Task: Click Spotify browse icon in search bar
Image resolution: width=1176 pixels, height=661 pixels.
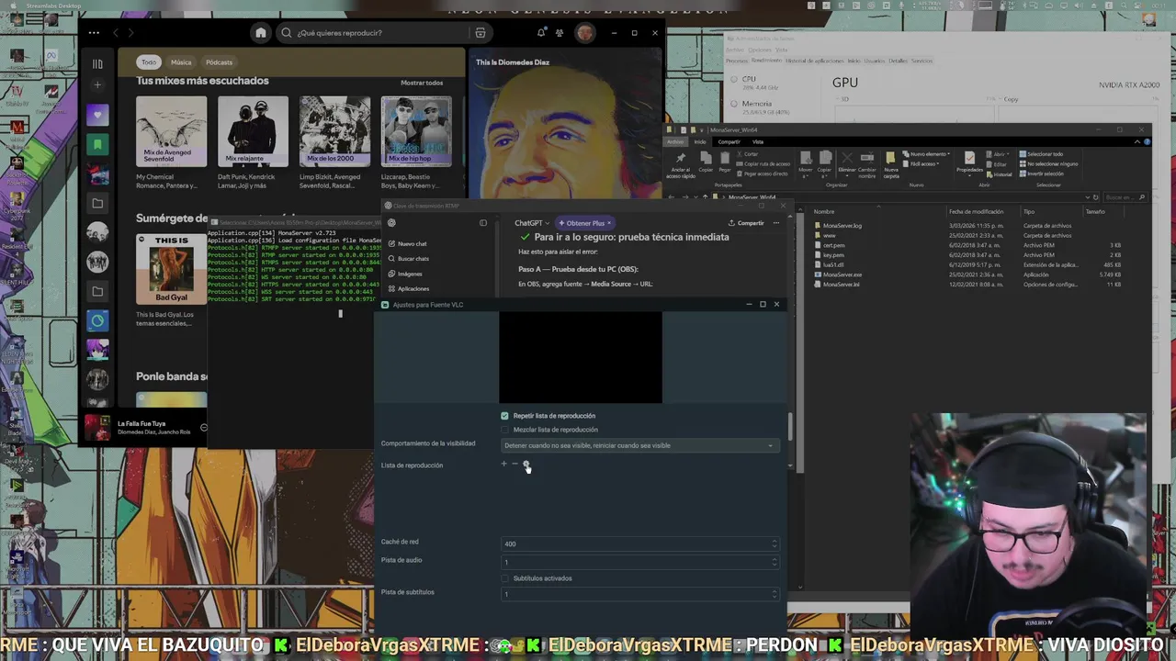Action: click(x=480, y=33)
